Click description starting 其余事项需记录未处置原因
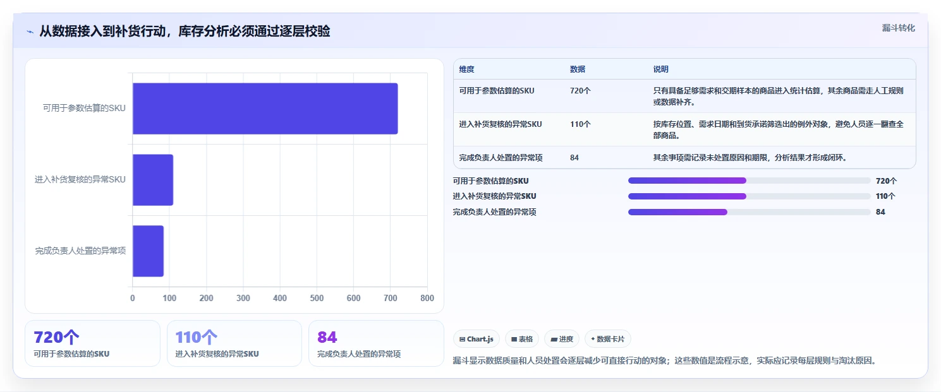941x392 pixels. [750, 158]
